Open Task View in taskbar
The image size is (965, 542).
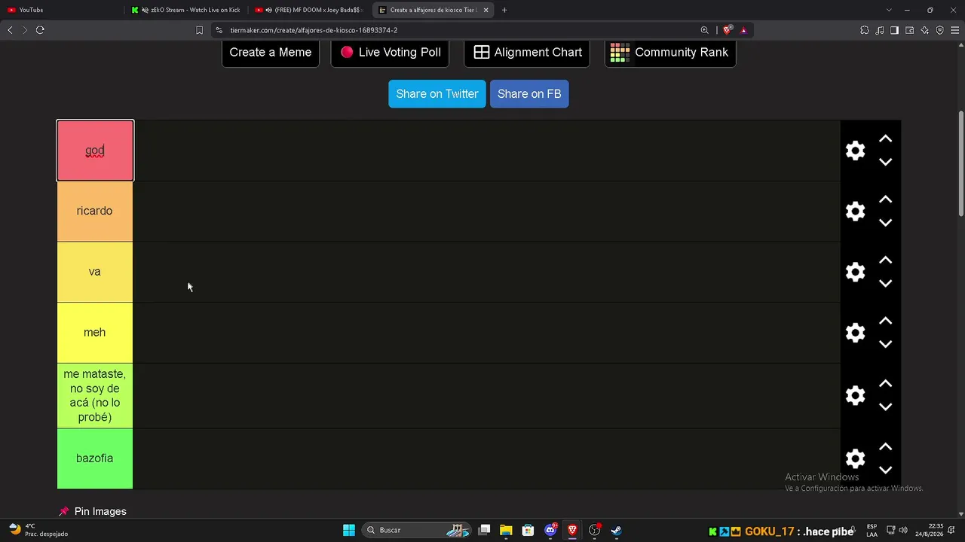pyautogui.click(x=485, y=530)
